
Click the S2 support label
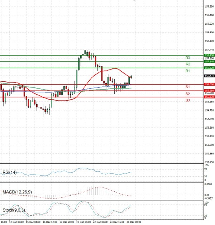click(187, 94)
